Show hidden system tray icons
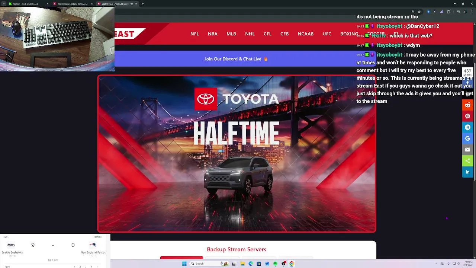 click(437, 264)
